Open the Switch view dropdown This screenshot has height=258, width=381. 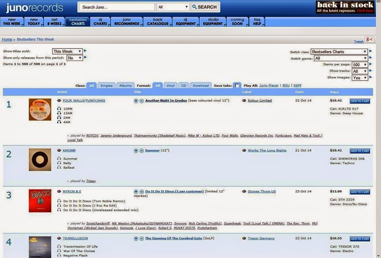[x=339, y=52]
